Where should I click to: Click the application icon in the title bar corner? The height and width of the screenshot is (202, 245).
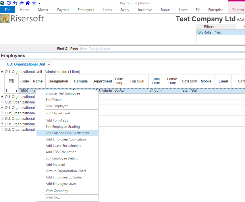pyautogui.click(x=2, y=3)
